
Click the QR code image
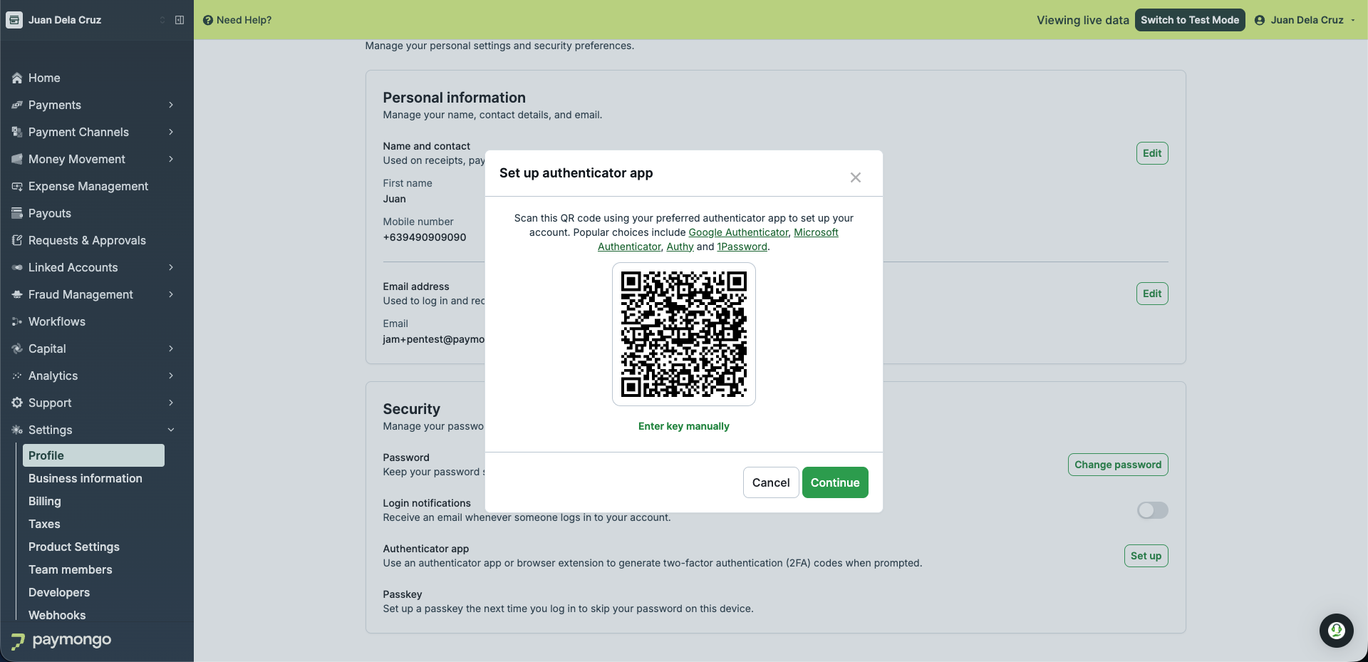[684, 334]
